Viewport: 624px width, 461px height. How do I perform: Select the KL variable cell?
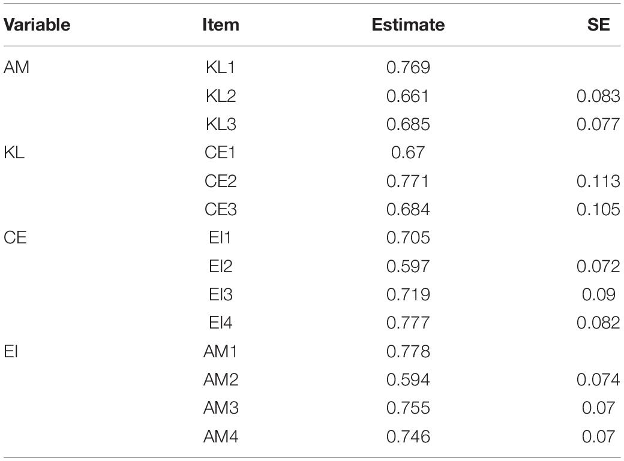pyautogui.click(x=14, y=152)
